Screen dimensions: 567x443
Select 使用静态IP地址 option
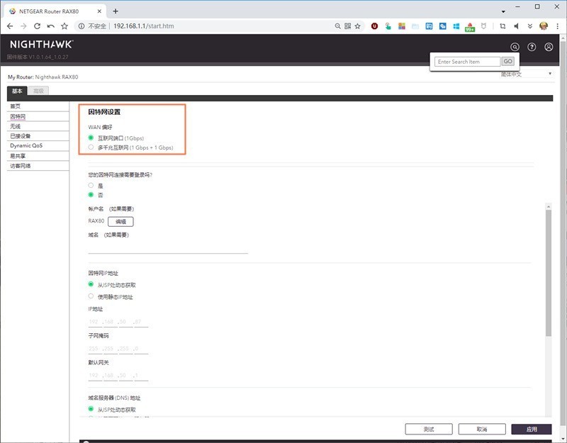tap(91, 296)
